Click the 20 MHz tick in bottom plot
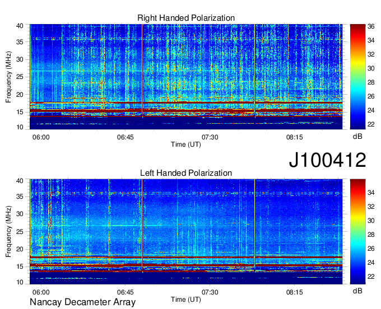Image resolution: width=381 pixels, height=309 pixels. (20, 249)
